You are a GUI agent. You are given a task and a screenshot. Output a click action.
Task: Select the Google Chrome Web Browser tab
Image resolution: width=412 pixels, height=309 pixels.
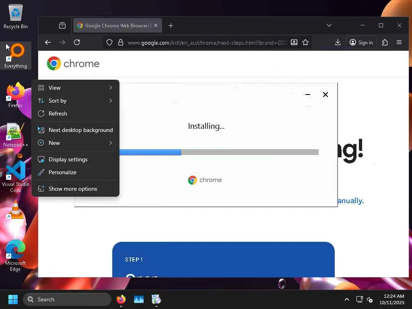117,25
